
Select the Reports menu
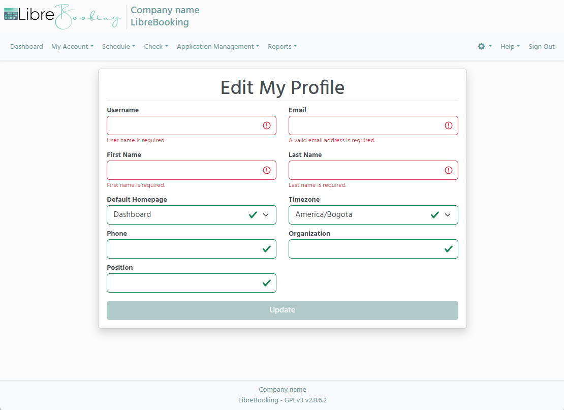tap(282, 46)
